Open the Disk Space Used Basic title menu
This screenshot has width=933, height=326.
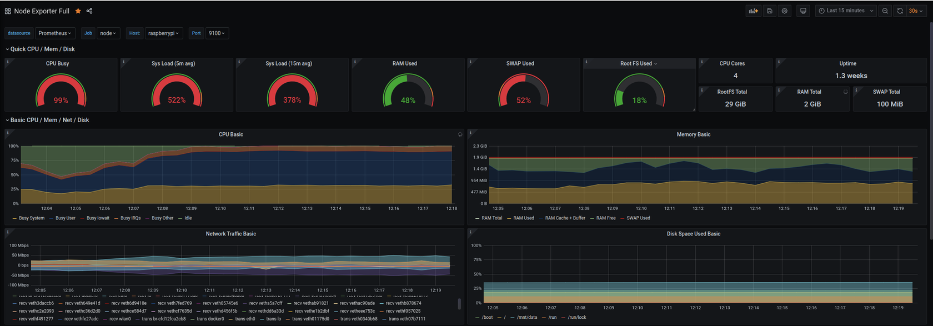point(693,234)
